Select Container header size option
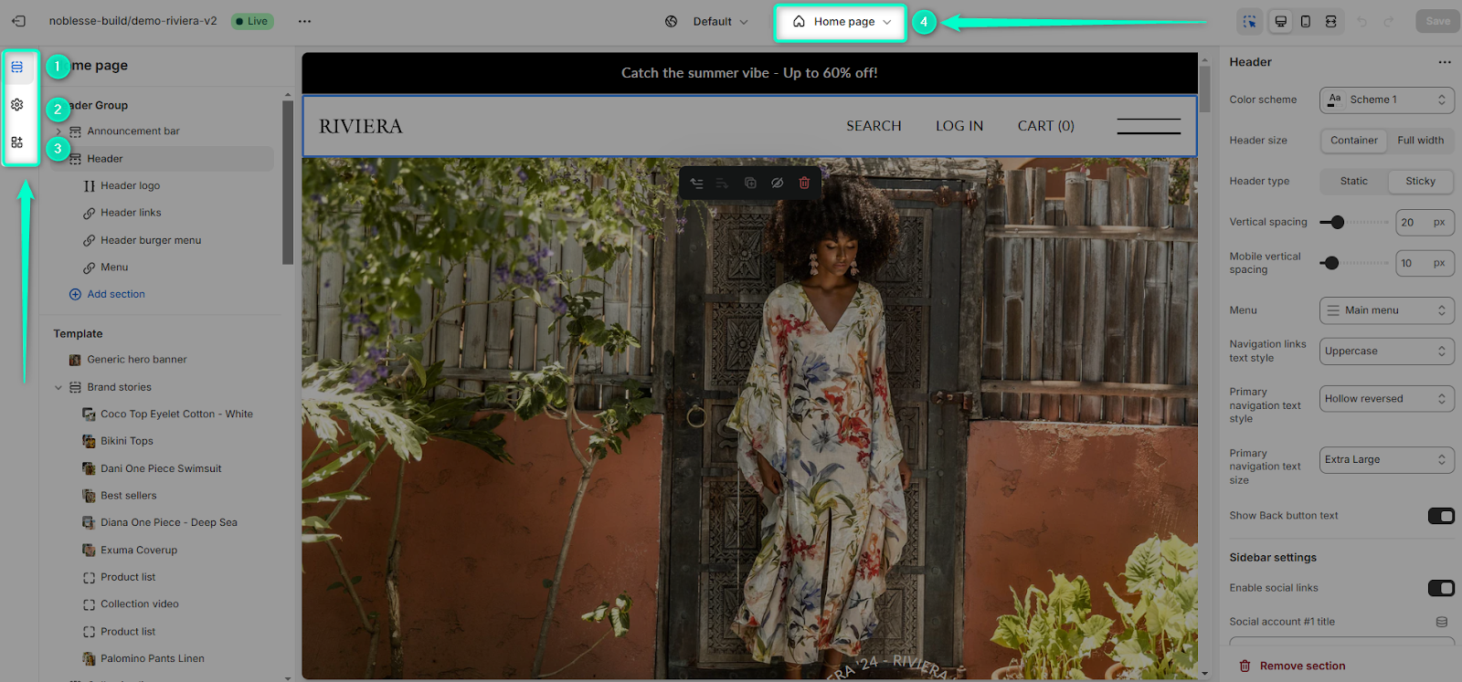The image size is (1462, 682). (1353, 141)
